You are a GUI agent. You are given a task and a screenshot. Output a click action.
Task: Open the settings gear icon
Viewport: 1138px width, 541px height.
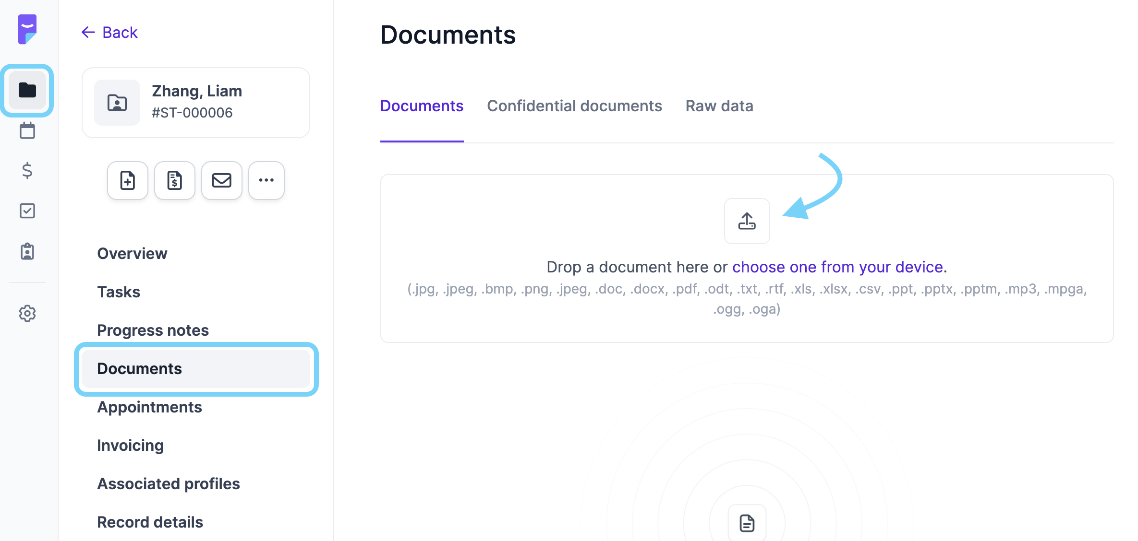pyautogui.click(x=27, y=313)
